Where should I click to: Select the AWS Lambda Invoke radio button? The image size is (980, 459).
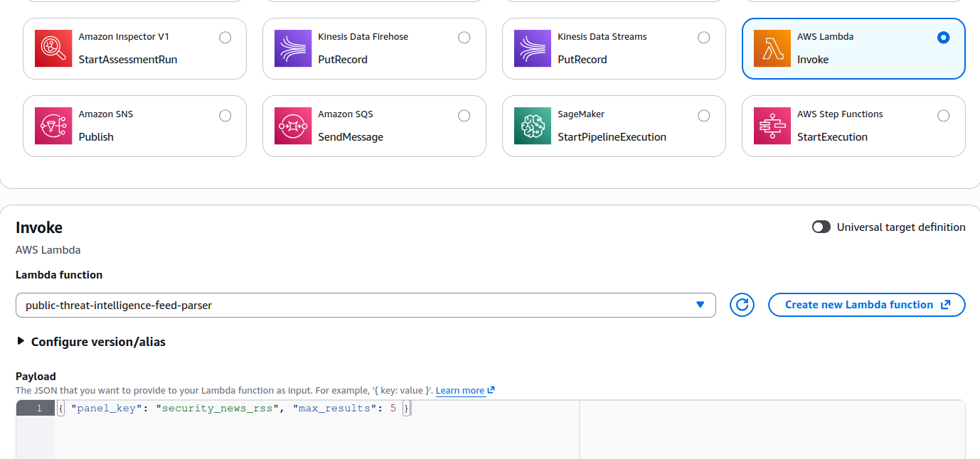(943, 38)
